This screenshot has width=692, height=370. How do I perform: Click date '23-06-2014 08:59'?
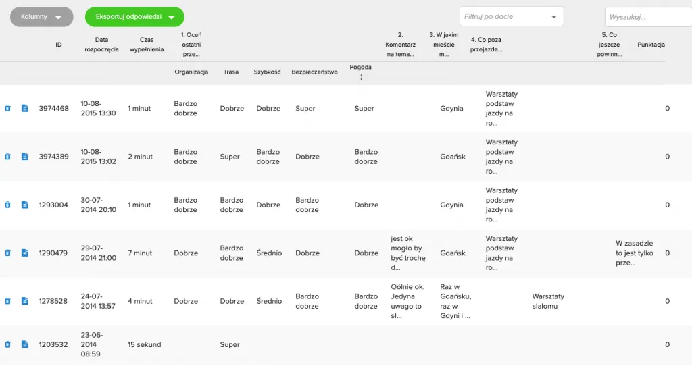(x=91, y=344)
